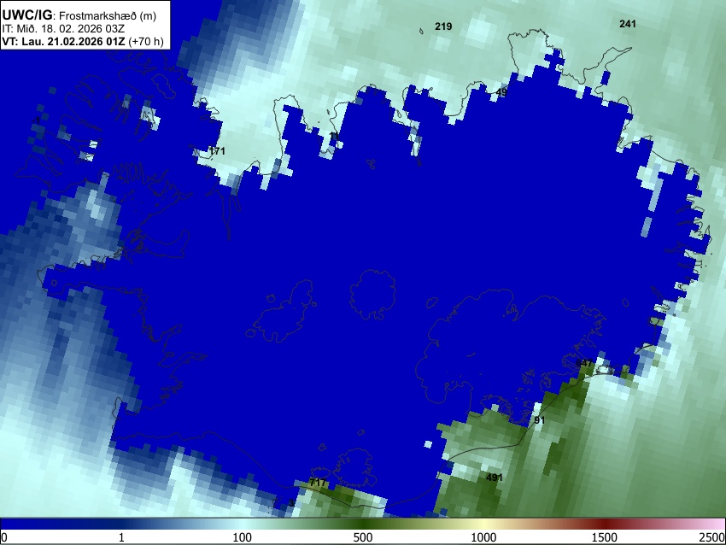Click the colorbar tick label '100'

tap(242, 537)
